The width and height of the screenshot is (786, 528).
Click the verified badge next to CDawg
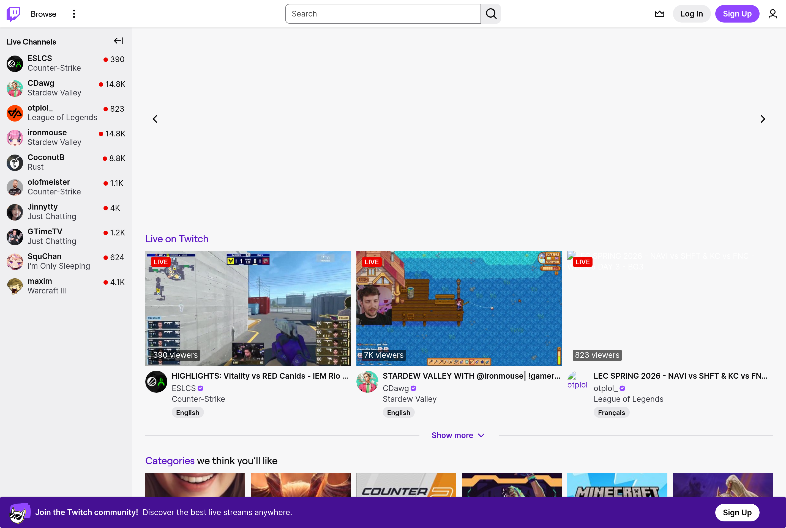(413, 388)
